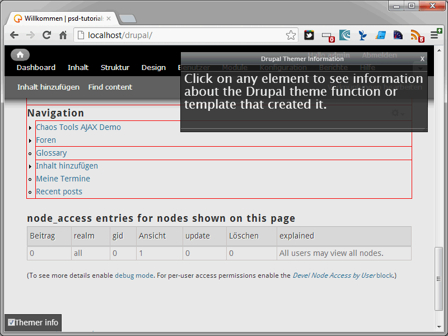Click the browser forward arrow

point(30,35)
